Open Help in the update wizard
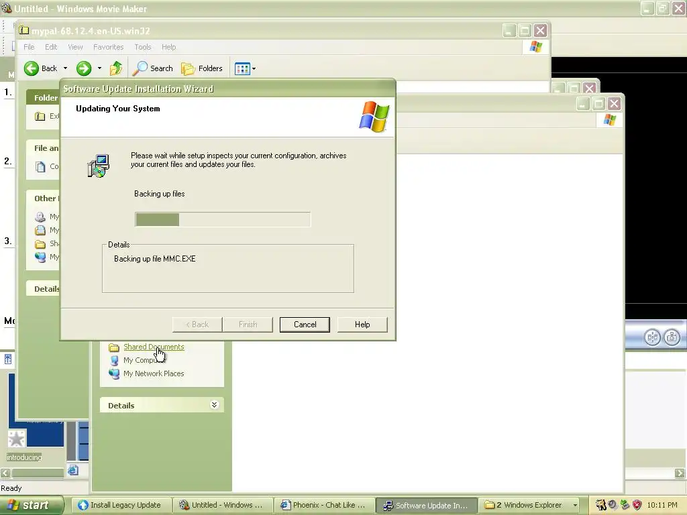 pyautogui.click(x=362, y=325)
